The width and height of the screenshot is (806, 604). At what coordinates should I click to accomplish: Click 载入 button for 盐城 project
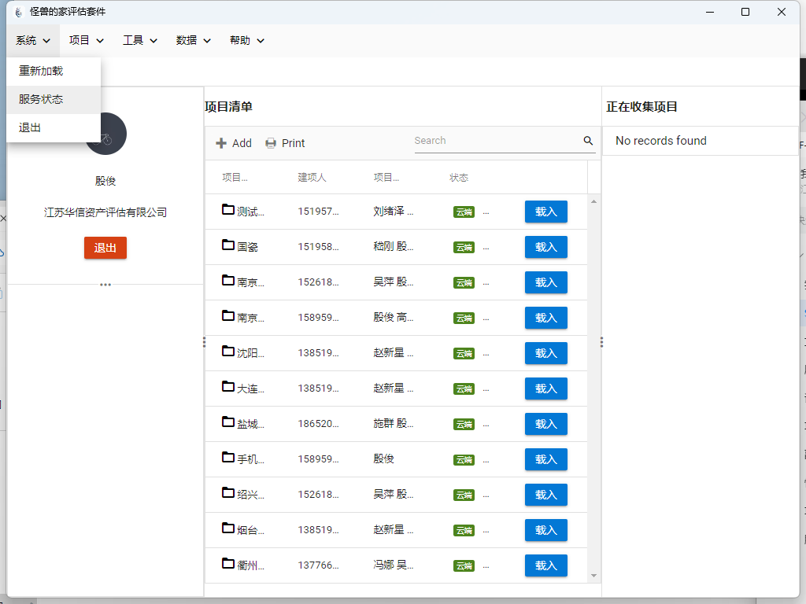pos(546,424)
